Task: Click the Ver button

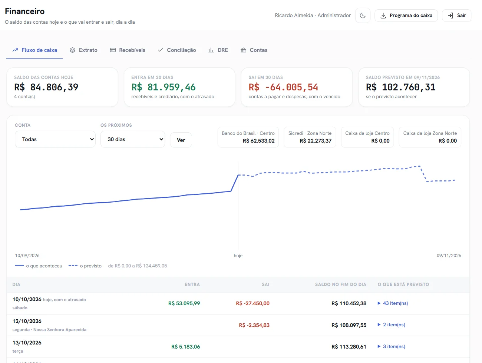Action: point(181,140)
